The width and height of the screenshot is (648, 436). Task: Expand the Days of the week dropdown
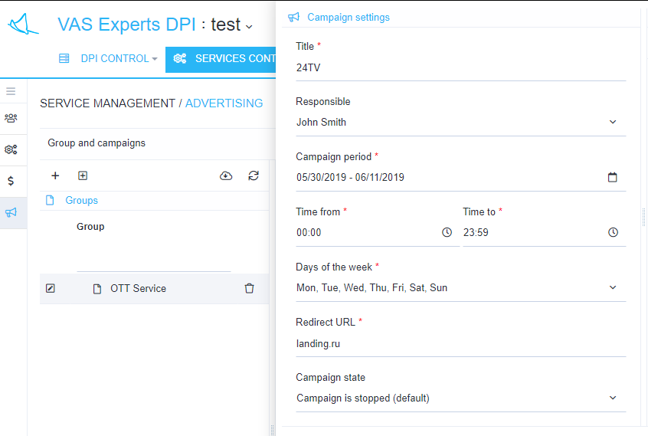tap(613, 287)
